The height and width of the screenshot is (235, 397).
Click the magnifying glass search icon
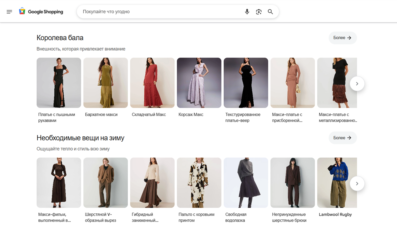coord(270,12)
